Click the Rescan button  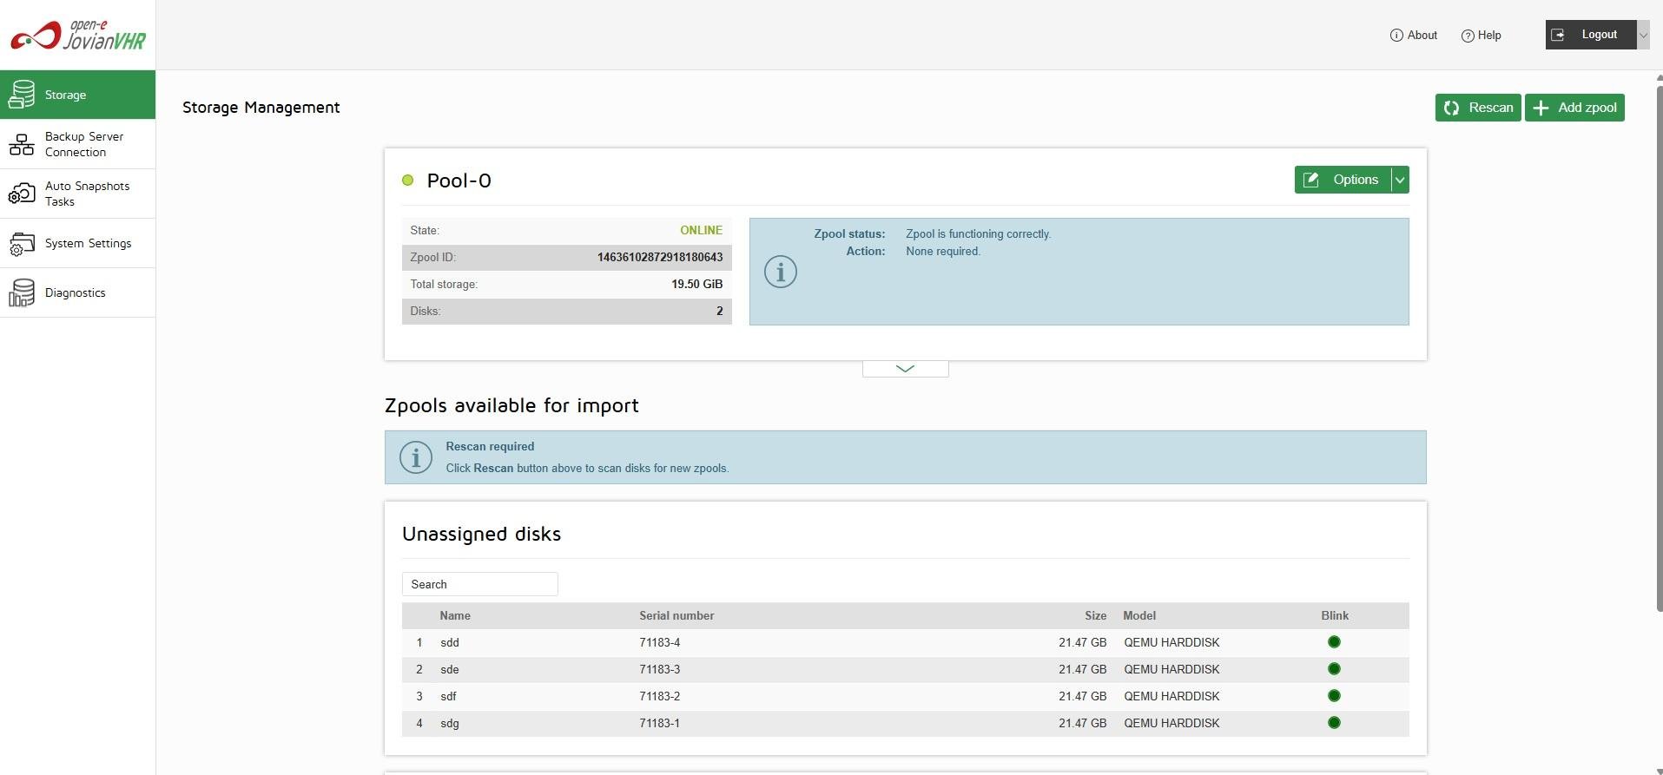pos(1478,108)
